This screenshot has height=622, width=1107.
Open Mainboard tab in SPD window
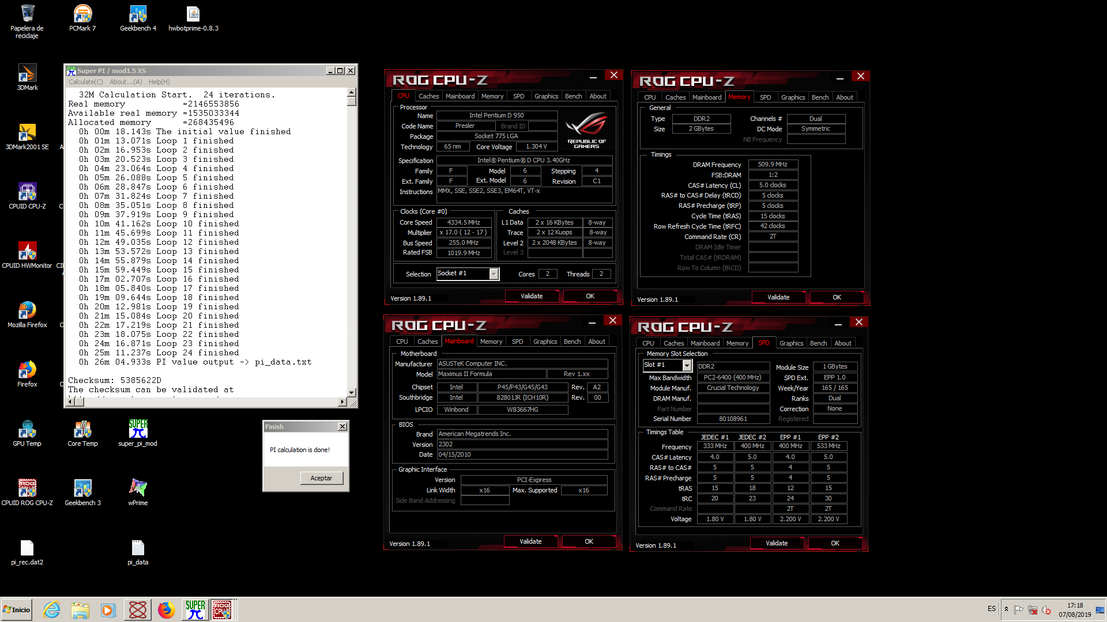coord(705,343)
